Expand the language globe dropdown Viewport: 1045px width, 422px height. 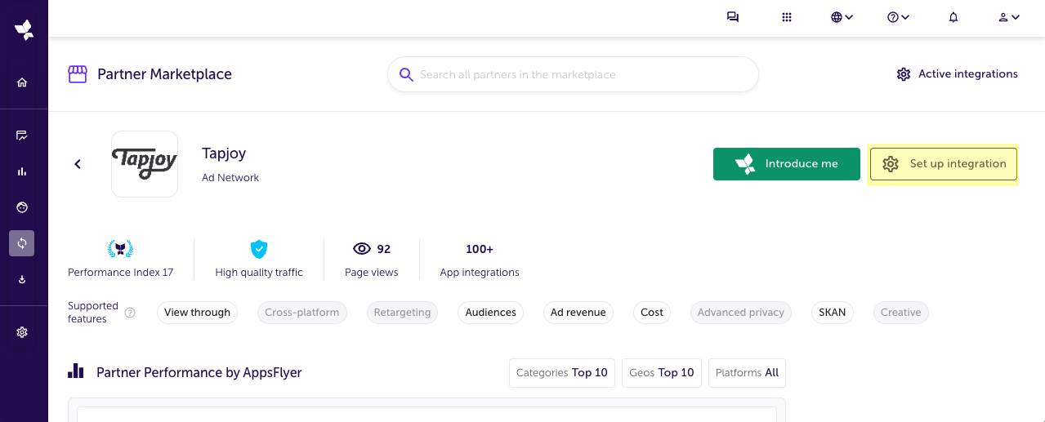point(842,17)
